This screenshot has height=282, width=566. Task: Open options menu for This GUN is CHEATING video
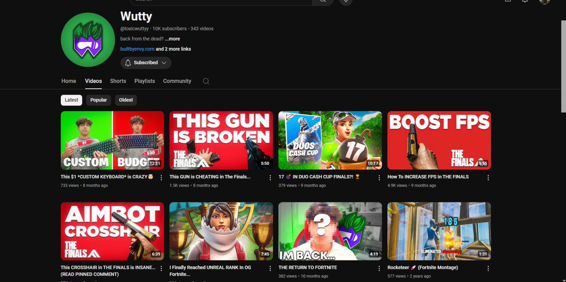click(270, 178)
